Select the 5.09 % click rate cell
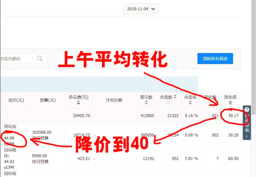Image resolution: width=256 pixels, height=177 pixels. click(191, 135)
